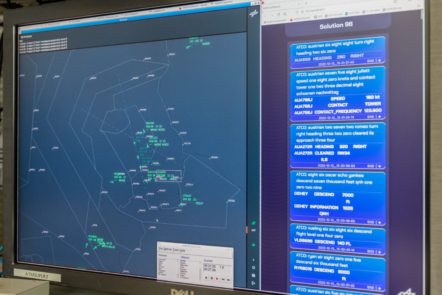
Task: Click the APP label in radar sidebar
Action: (x=253, y=230)
